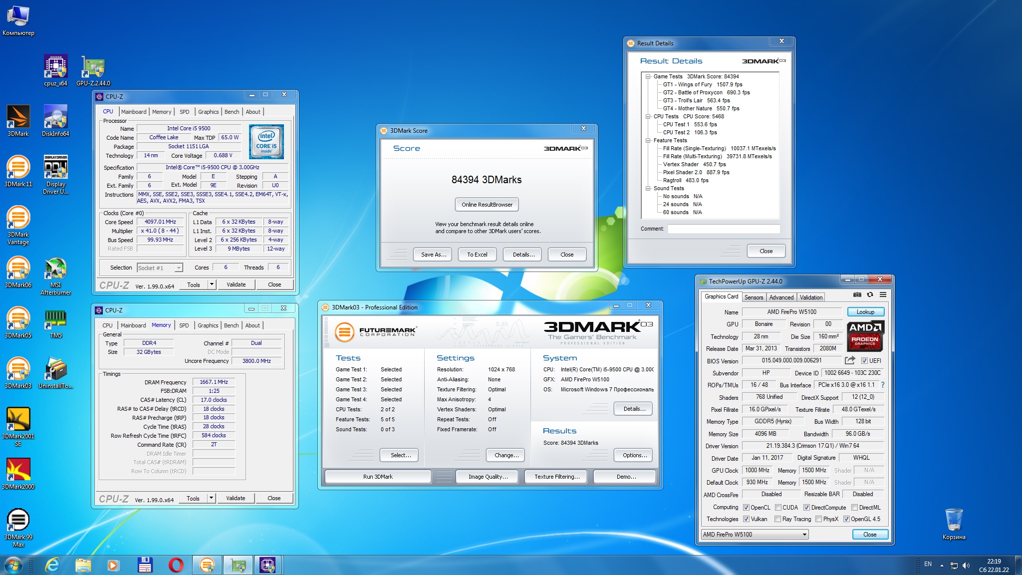Toggle the CUDA checkbox
Image resolution: width=1022 pixels, height=575 pixels.
point(778,508)
